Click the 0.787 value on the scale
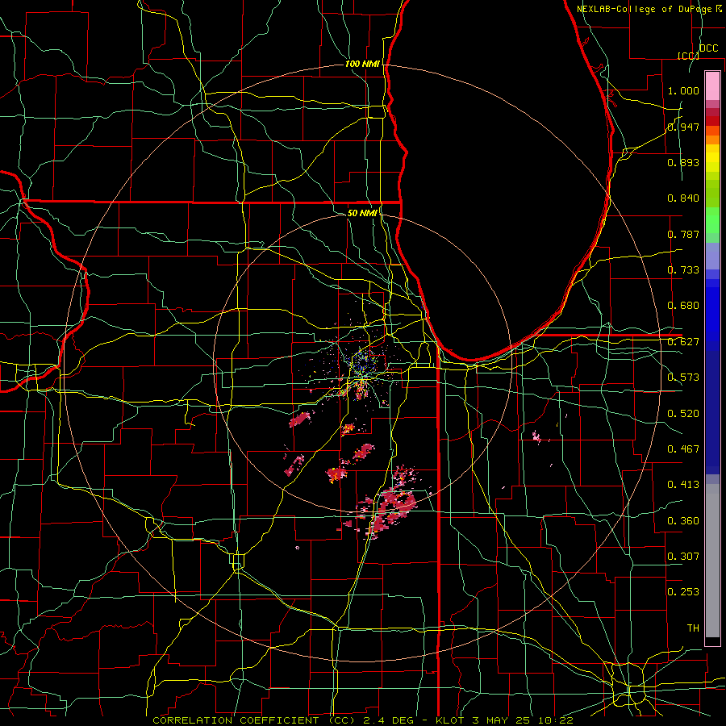The width and height of the screenshot is (726, 726). coord(683,234)
